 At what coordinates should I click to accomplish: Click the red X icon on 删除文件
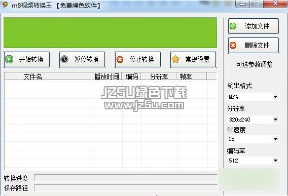coord(233,46)
